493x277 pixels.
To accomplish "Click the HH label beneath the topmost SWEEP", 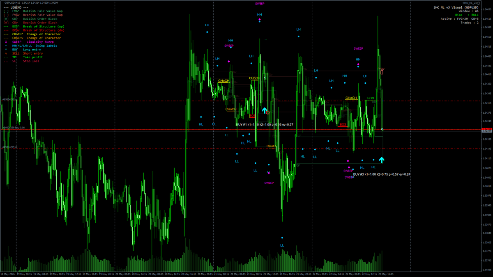I will point(260,14).
